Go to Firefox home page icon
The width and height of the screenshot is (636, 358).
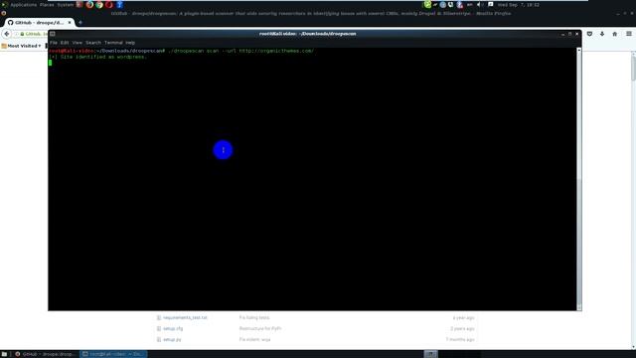click(615, 34)
